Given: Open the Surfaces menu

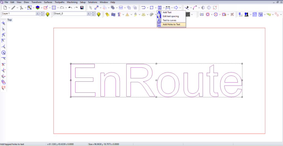Looking at the screenshot, I should tap(48, 2).
